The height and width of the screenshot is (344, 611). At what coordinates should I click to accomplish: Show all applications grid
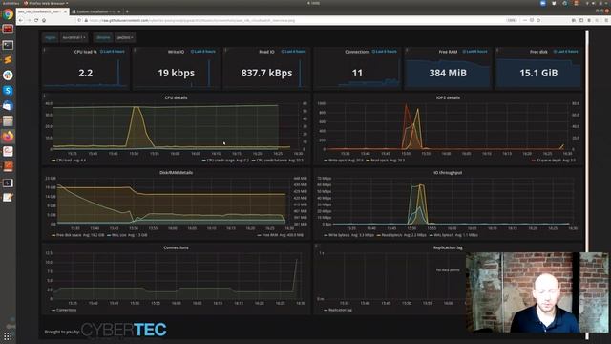8,335
